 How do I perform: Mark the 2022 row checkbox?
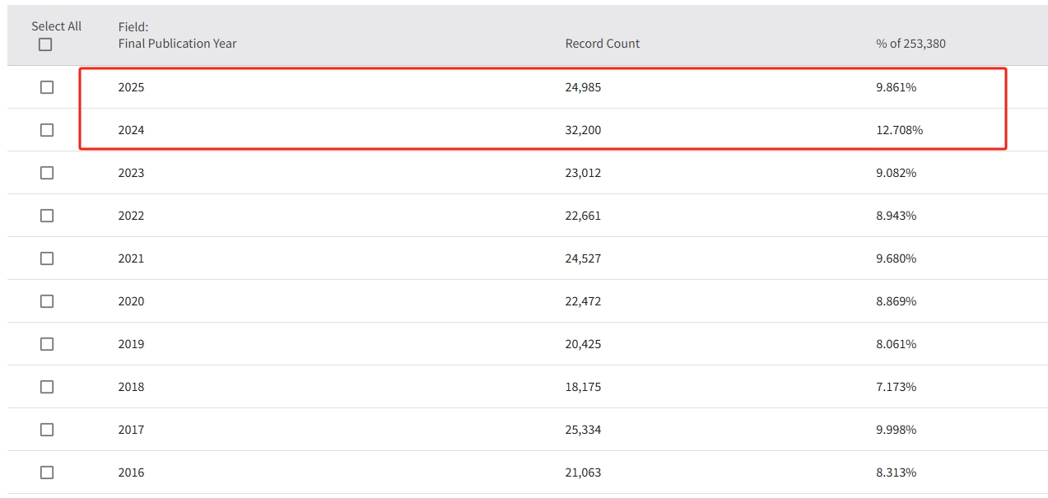pos(47,216)
